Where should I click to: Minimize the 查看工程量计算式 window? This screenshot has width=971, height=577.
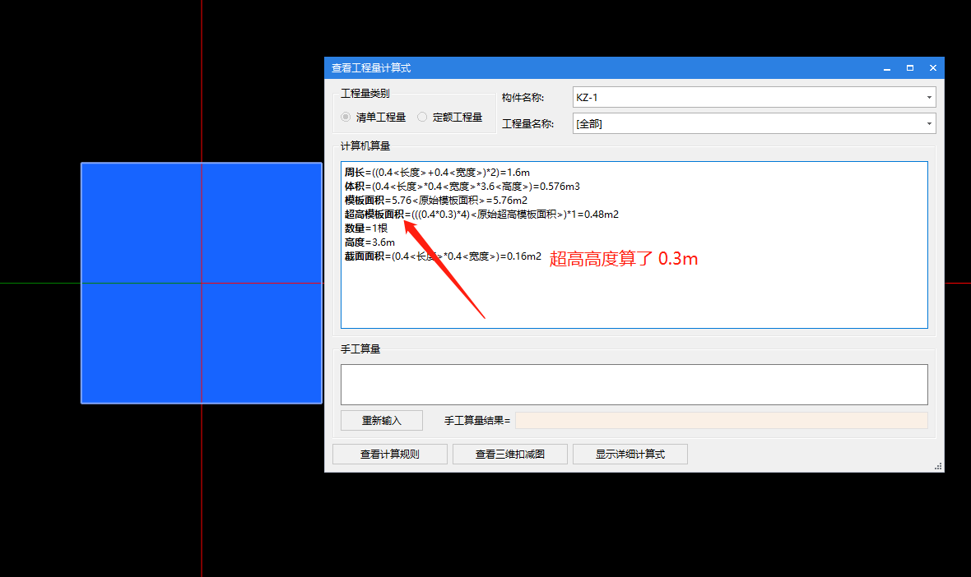[887, 68]
